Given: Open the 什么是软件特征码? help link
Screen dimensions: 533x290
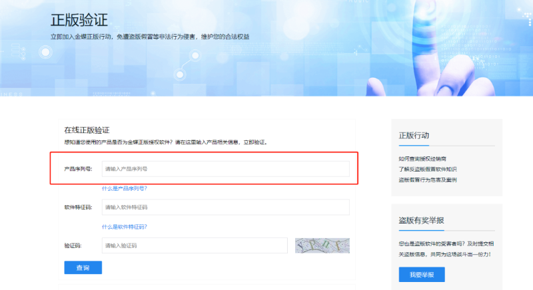Looking at the screenshot, I should pyautogui.click(x=125, y=227).
